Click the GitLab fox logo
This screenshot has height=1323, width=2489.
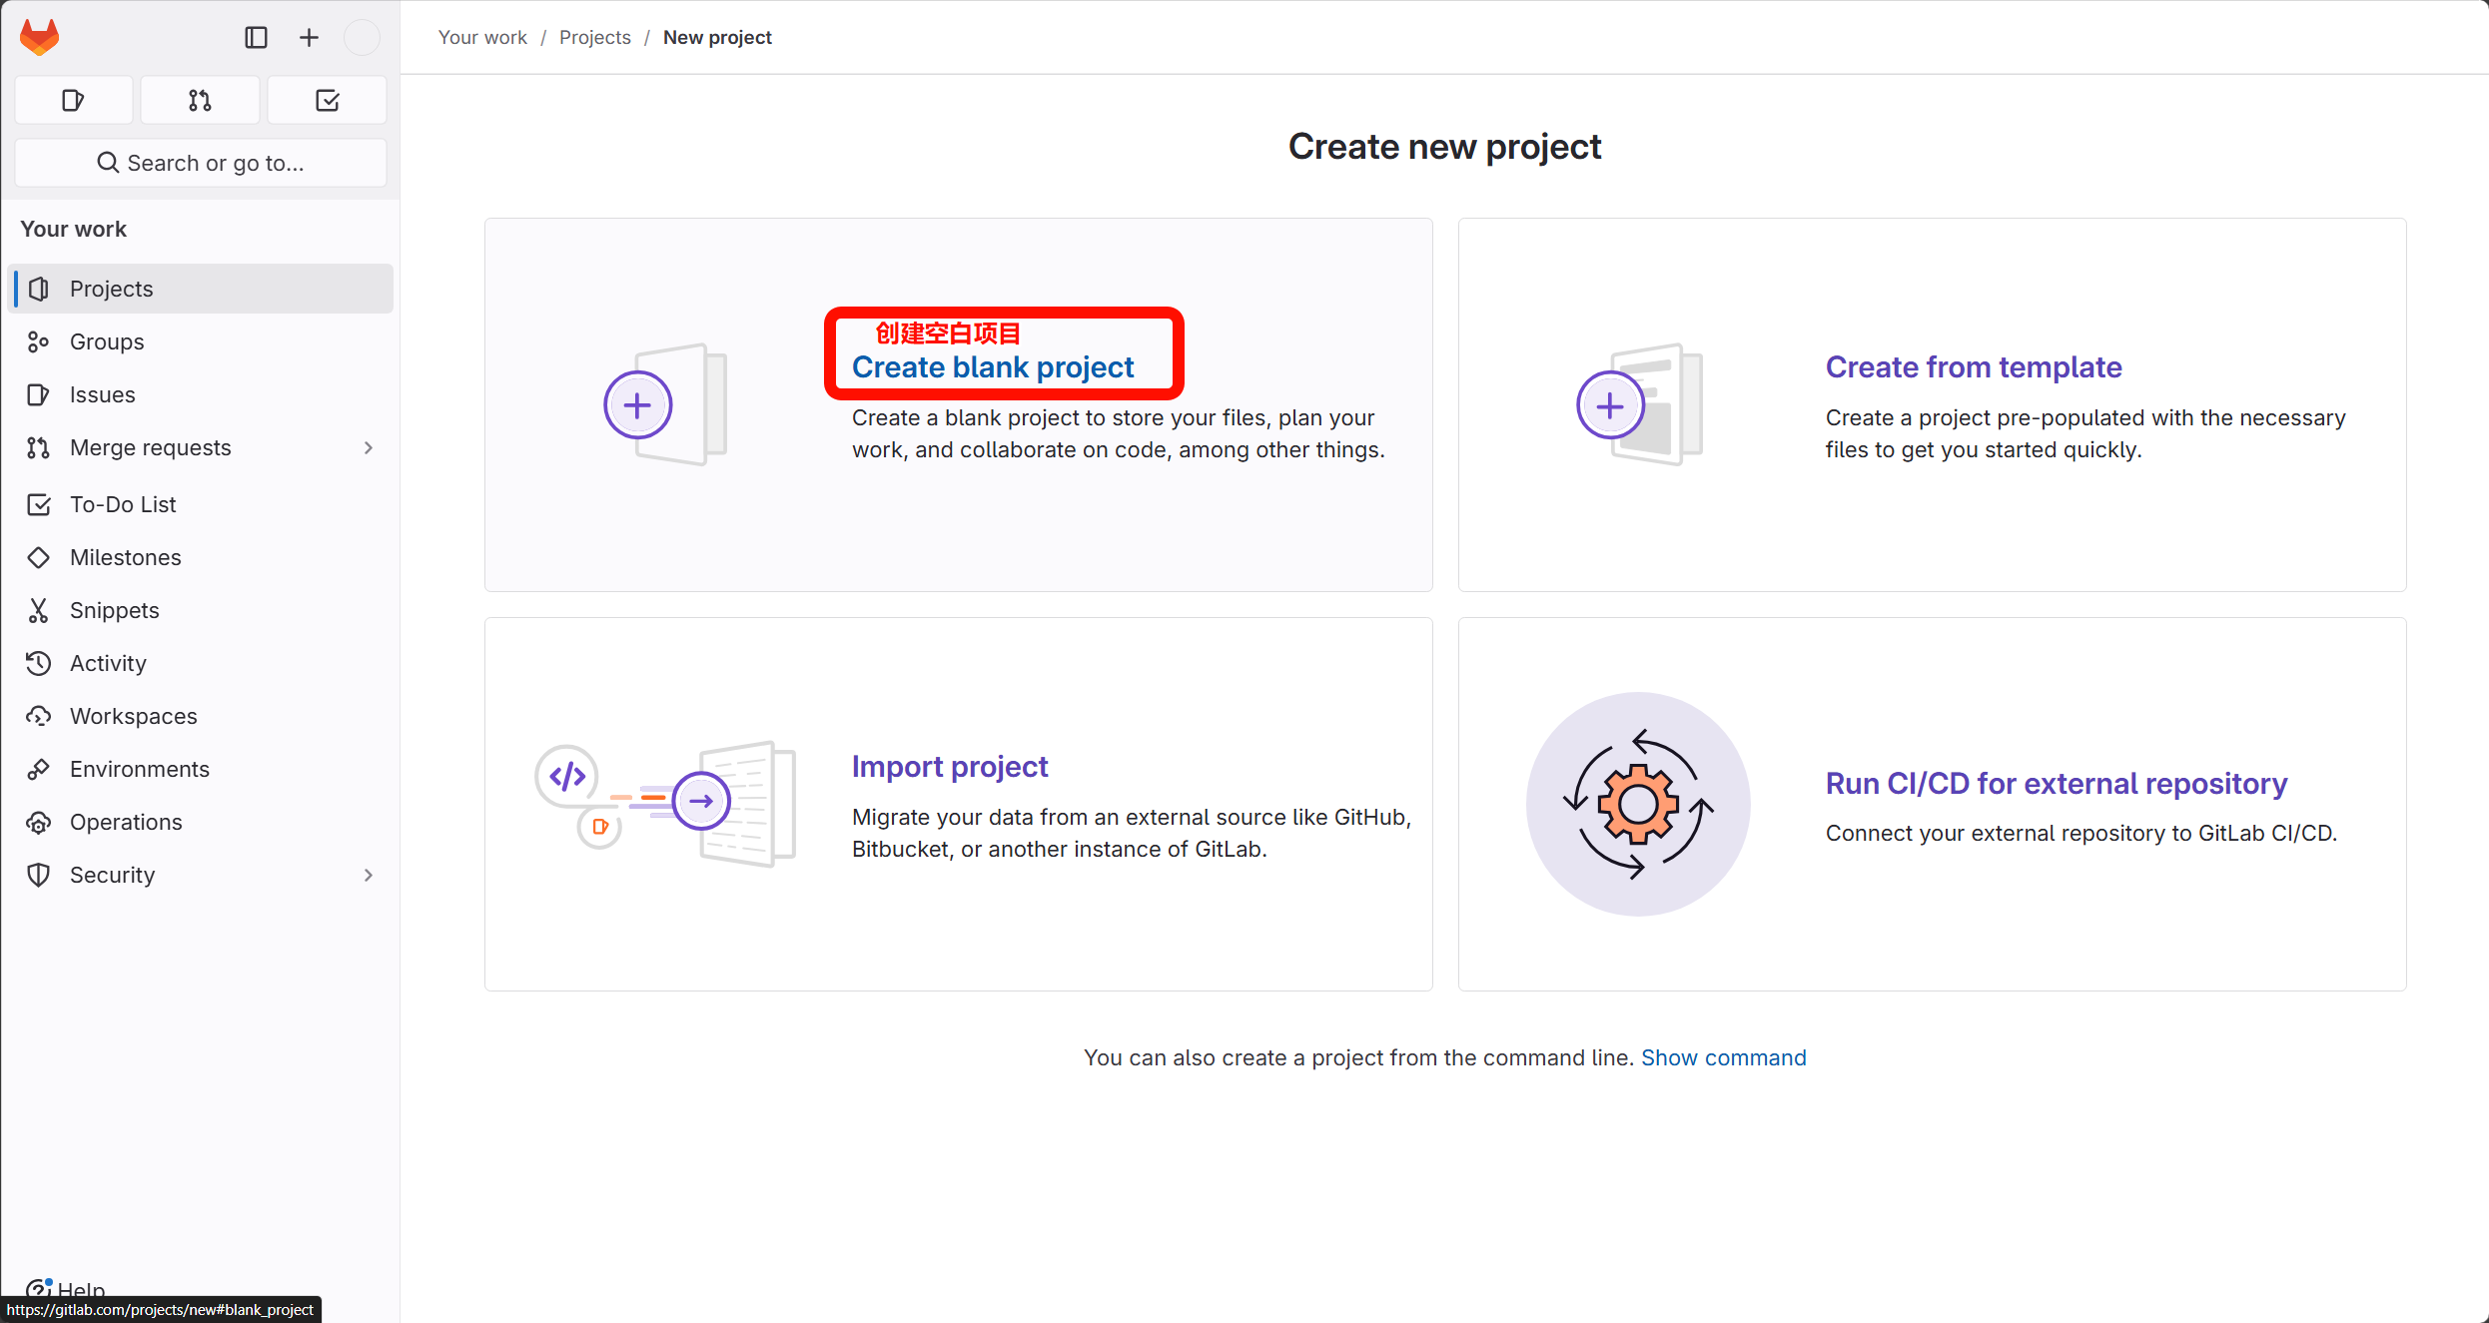(40, 37)
